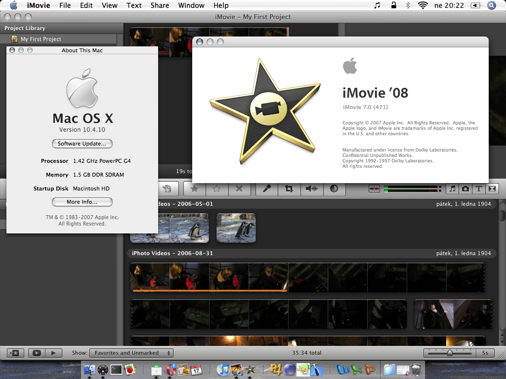Open the Help menu
The width and height of the screenshot is (506, 379).
pos(221,5)
